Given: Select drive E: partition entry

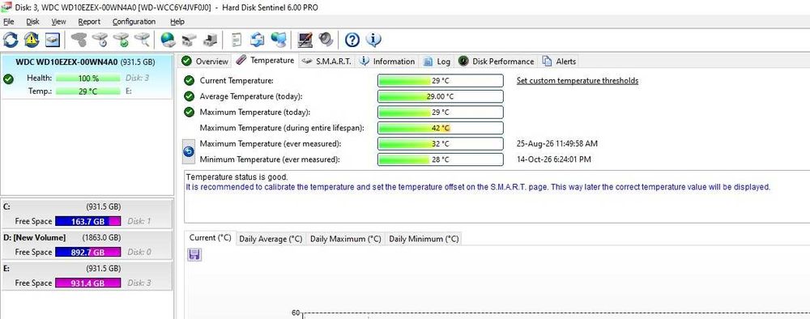Looking at the screenshot, I should (87, 276).
